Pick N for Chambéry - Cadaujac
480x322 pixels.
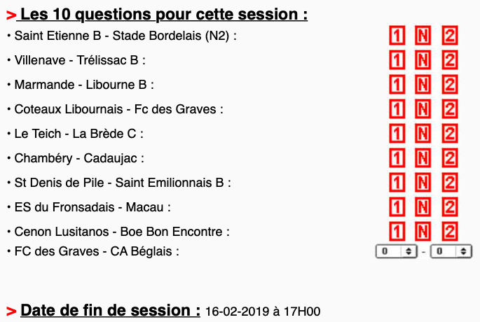click(x=423, y=158)
